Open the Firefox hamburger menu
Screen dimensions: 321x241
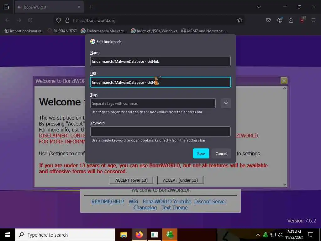313,20
